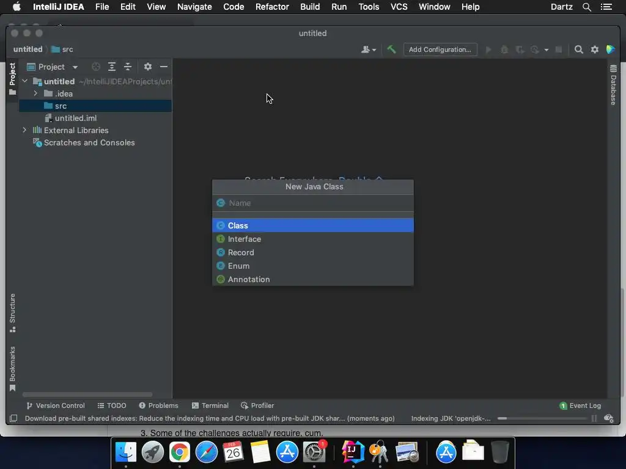Image resolution: width=626 pixels, height=469 pixels.
Task: Toggle tool window bars icon in status bar
Action: point(13,418)
